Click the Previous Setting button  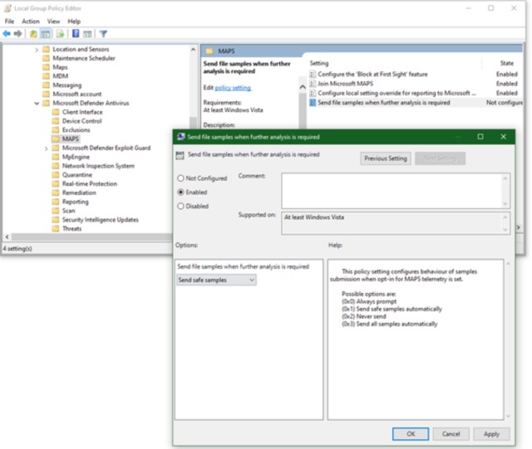point(386,159)
